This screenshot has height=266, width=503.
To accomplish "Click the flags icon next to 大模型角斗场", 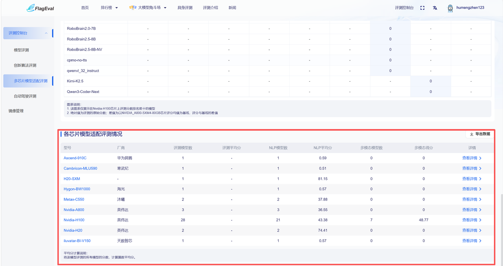I will pyautogui.click(x=133, y=8).
